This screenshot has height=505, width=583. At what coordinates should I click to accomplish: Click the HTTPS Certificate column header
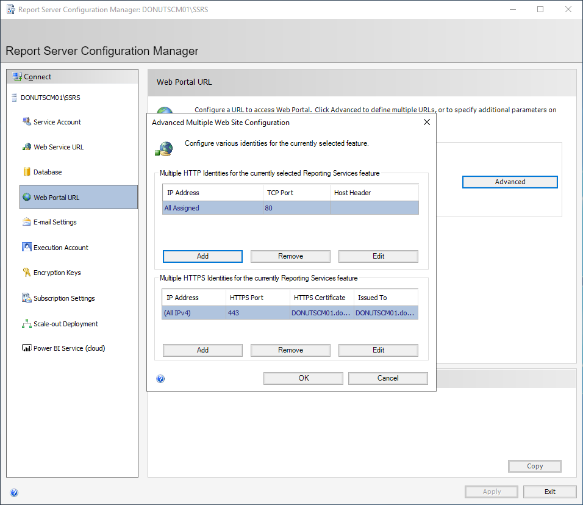click(x=321, y=298)
